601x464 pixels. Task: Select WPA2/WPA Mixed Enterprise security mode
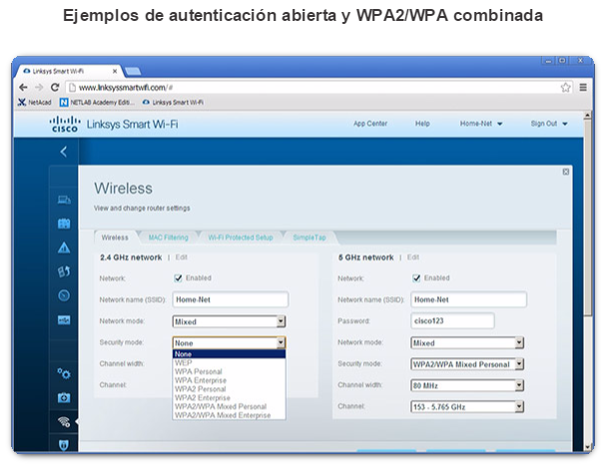tap(229, 415)
